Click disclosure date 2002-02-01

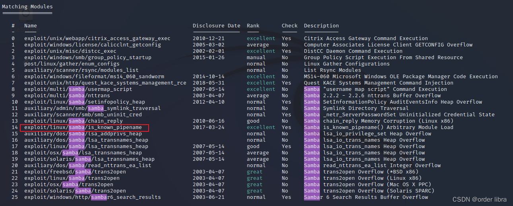point(209,51)
